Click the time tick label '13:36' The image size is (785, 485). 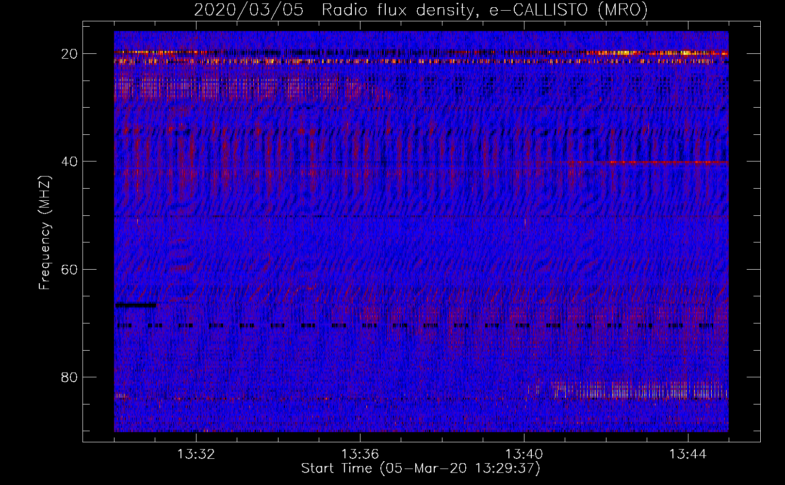point(360,454)
